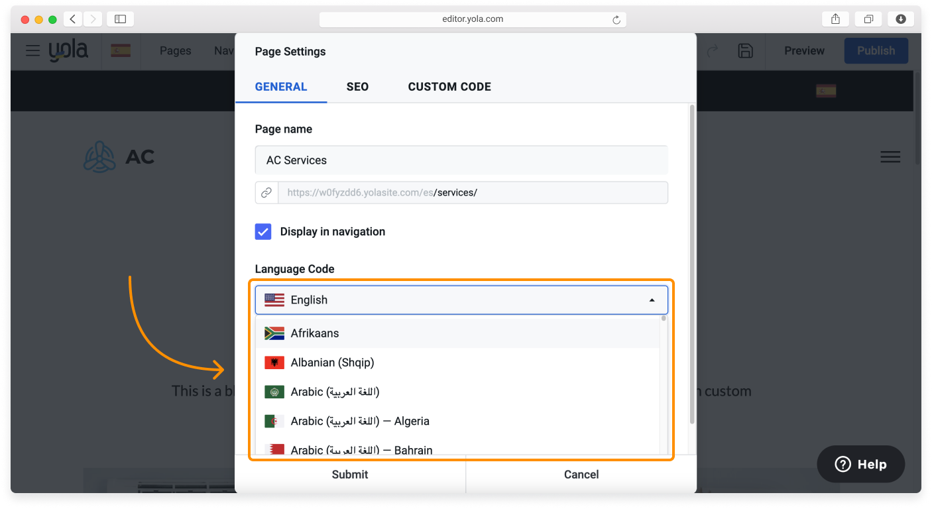Image resolution: width=932 pixels, height=509 pixels.
Task: Open the CUSTOM CODE tab
Action: tap(449, 87)
